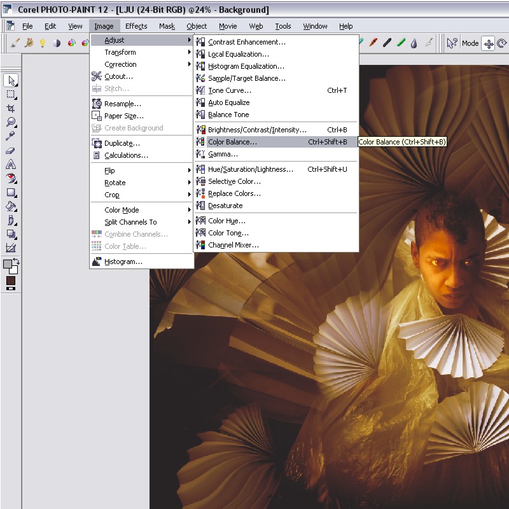The width and height of the screenshot is (509, 509).
Task: Choose Color Balance option
Action: [276, 142]
